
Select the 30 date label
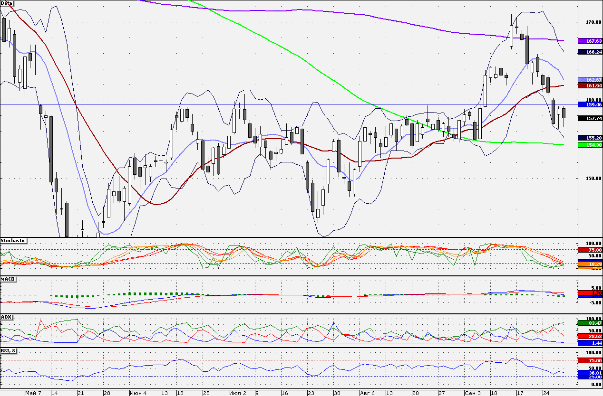337,393
